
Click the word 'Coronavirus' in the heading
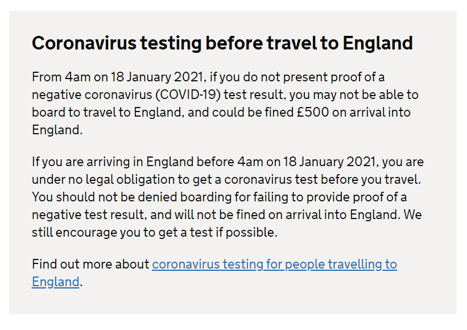[x=84, y=43]
